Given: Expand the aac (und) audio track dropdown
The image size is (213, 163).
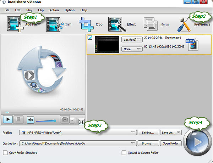Looking at the screenshot, I should 132,40.
